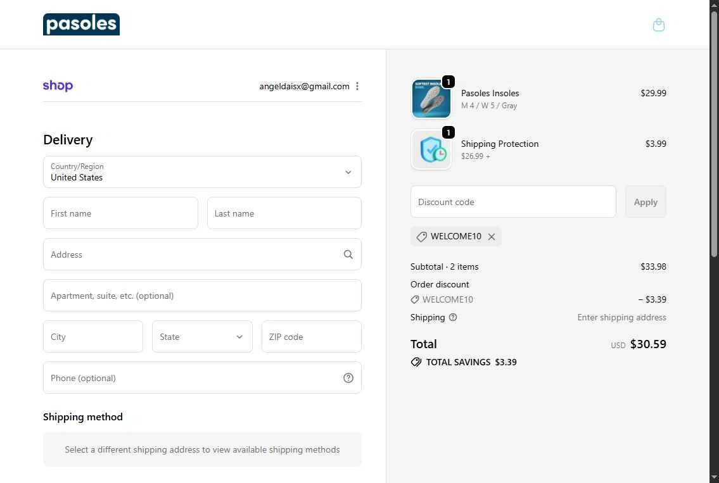Screen dimensions: 719x483
Task: Click the Shipping method heading
Action: point(83,417)
